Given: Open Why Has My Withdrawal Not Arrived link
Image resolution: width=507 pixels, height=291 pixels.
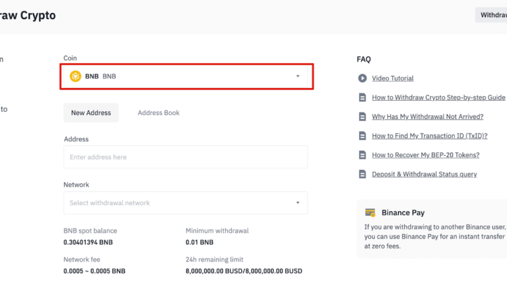Looking at the screenshot, I should pyautogui.click(x=427, y=117).
